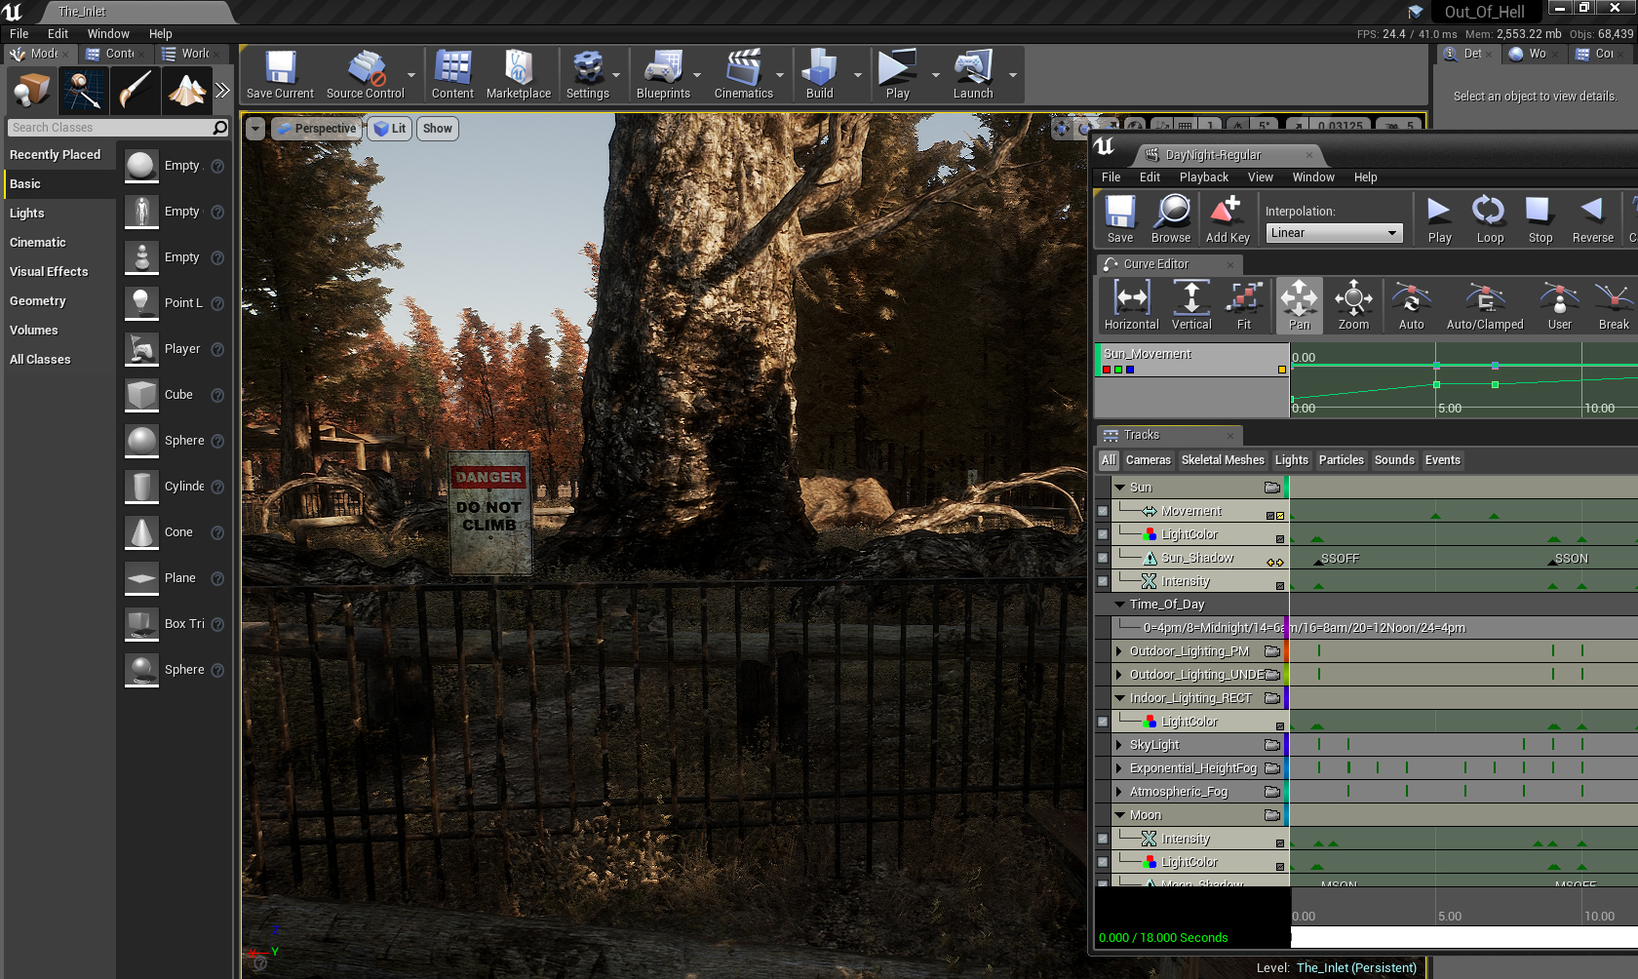Screen dimensions: 1638x979
Task: Open the Cinematics toolbar icon
Action: point(743,74)
